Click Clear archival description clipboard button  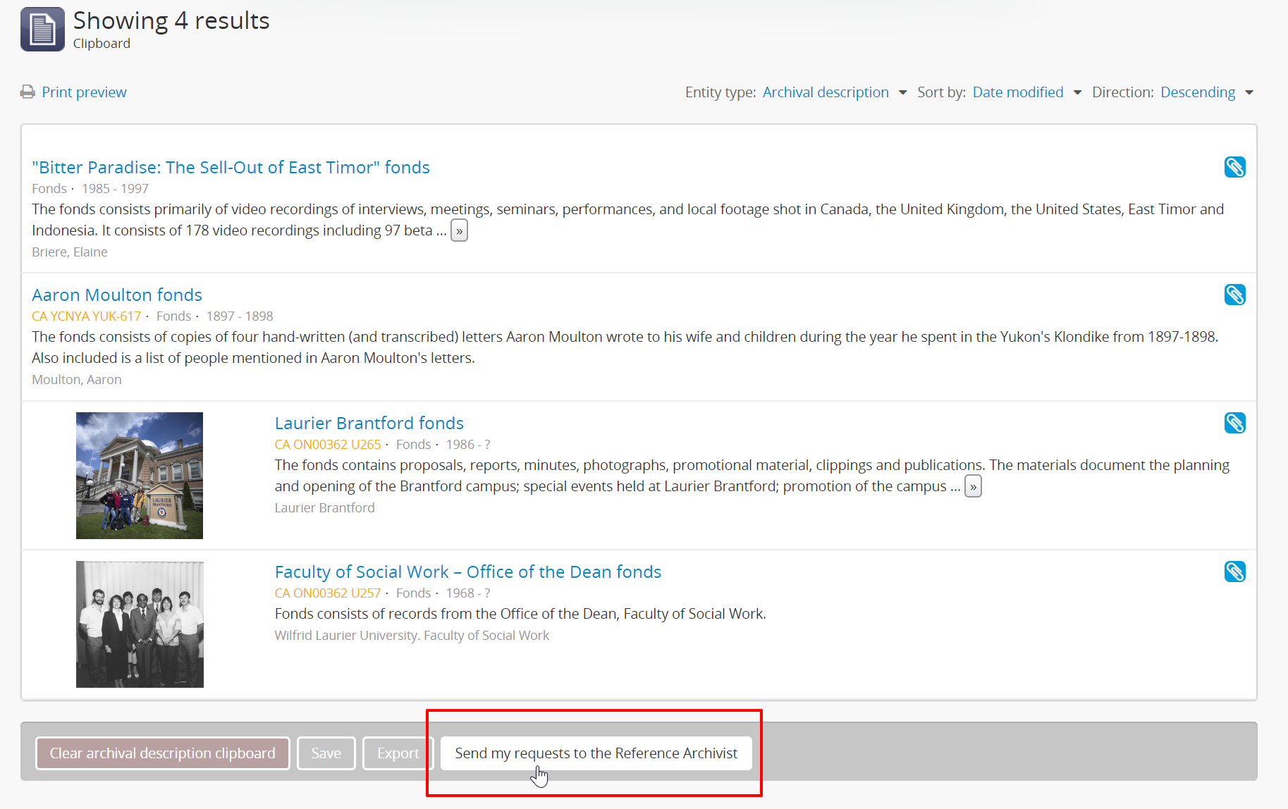coord(162,753)
